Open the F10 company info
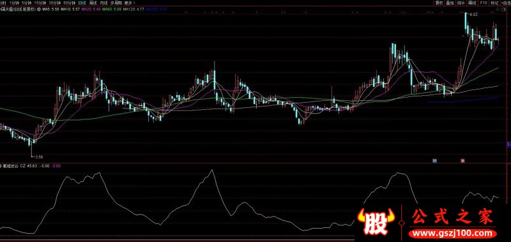This screenshot has height=242, width=511. coord(484,3)
